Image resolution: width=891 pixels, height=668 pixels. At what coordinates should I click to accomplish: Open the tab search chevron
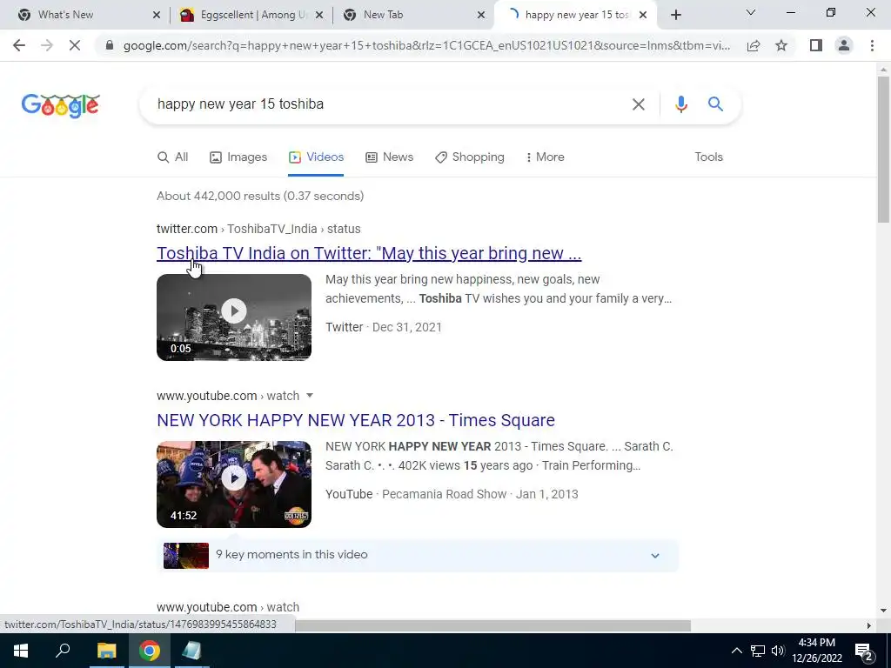(751, 12)
